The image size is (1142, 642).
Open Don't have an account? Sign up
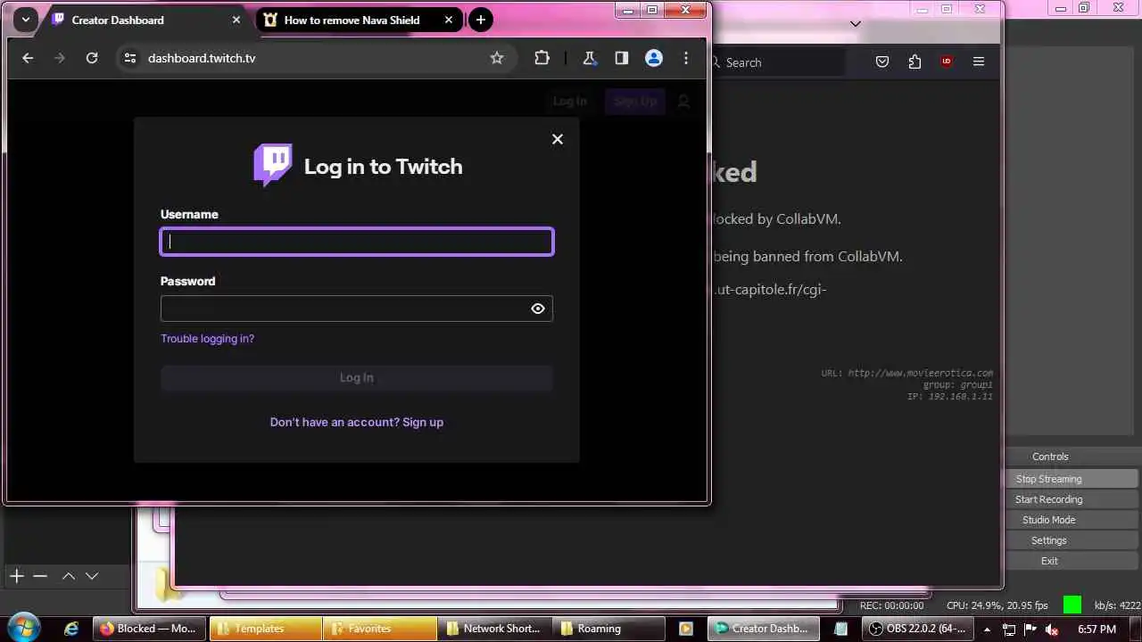coord(357,423)
